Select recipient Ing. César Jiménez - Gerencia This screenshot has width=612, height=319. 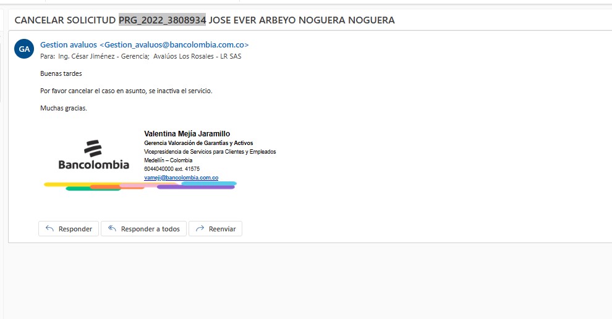[x=103, y=56]
